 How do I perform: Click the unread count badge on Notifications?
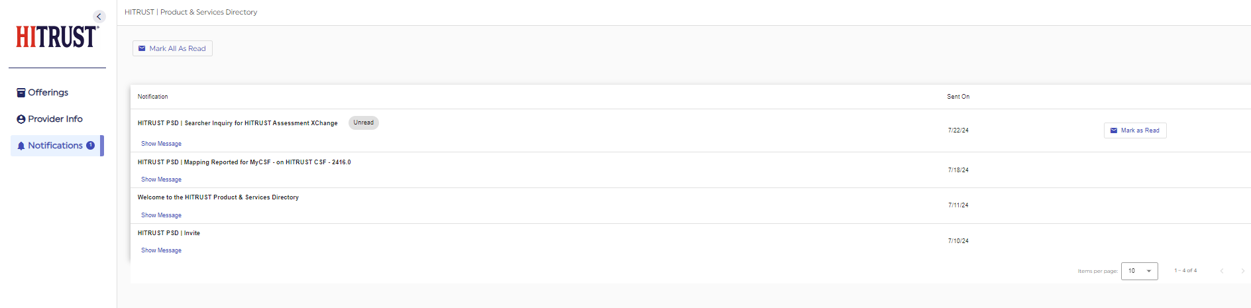[x=90, y=146]
